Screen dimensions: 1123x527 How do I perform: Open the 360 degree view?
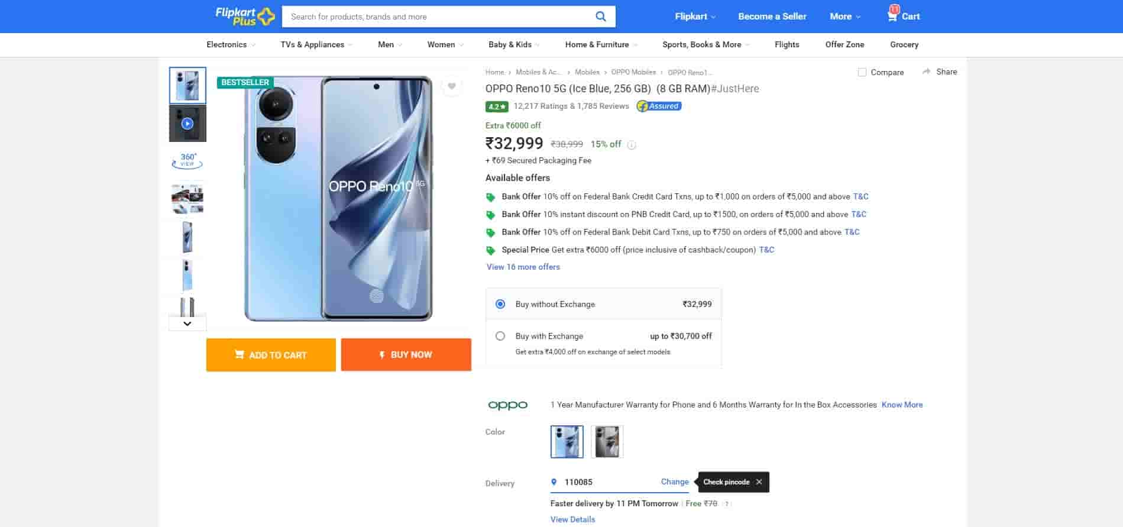[187, 160]
